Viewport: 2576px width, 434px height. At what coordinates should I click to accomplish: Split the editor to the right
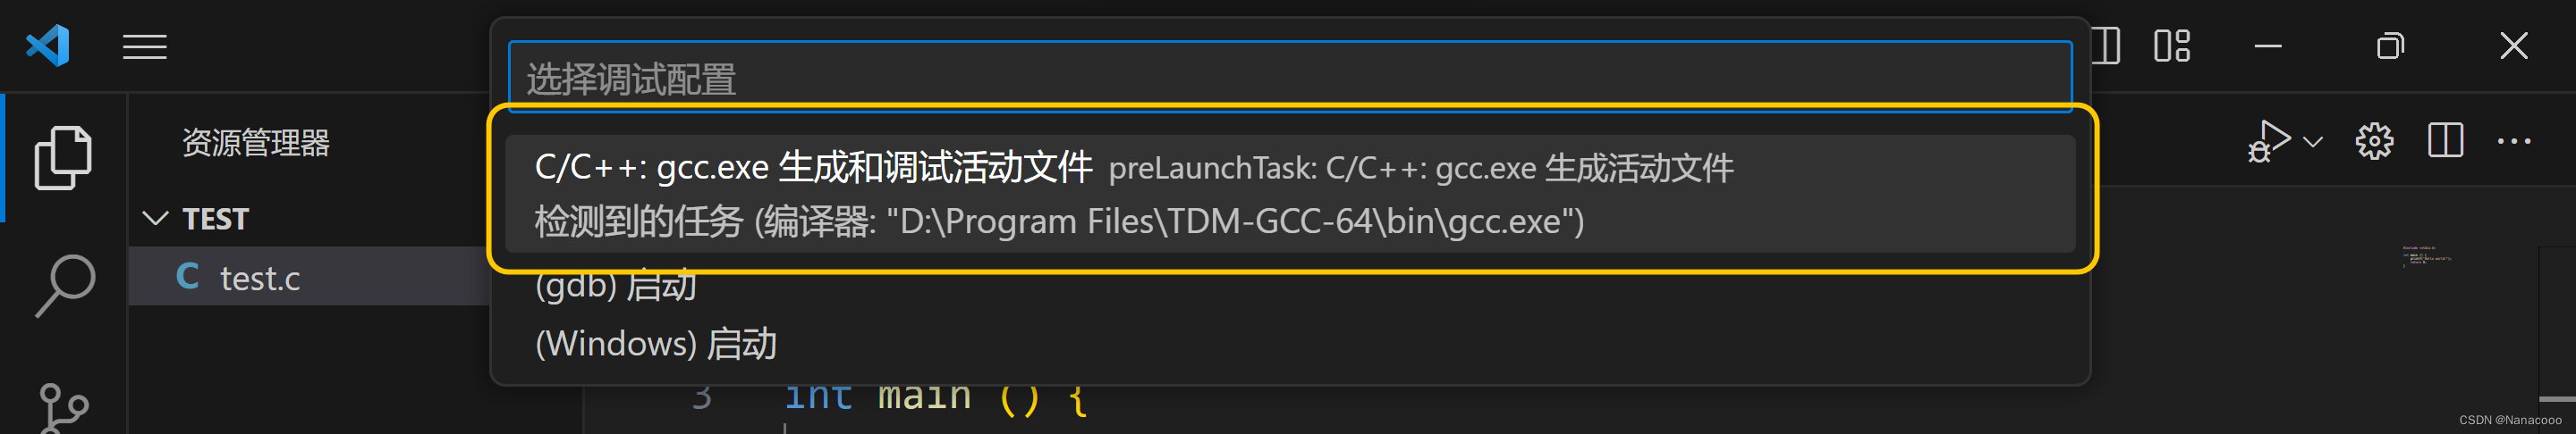tap(2445, 141)
